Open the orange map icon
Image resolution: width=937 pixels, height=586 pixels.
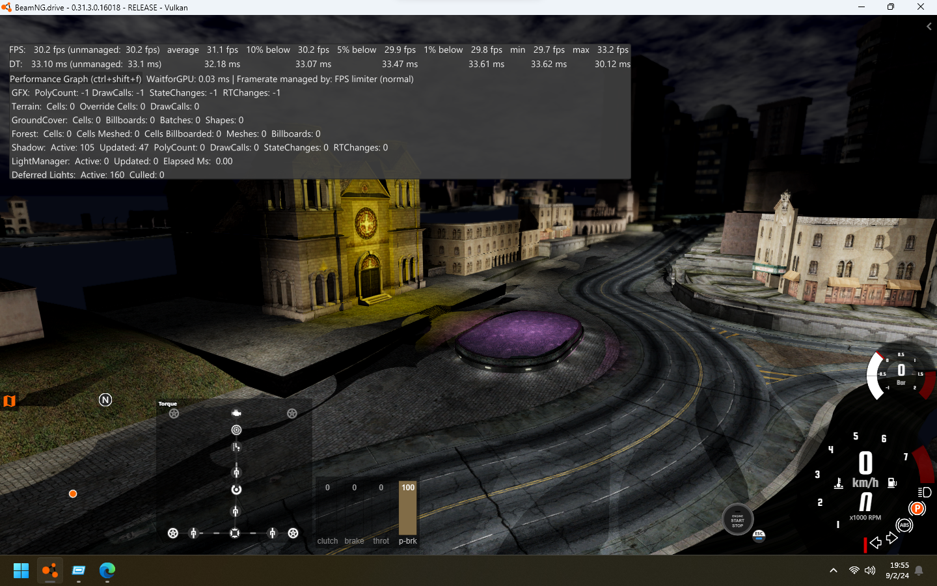click(x=9, y=401)
